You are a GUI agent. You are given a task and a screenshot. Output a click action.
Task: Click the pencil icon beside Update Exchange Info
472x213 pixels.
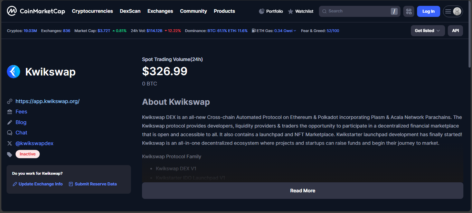(x=15, y=184)
